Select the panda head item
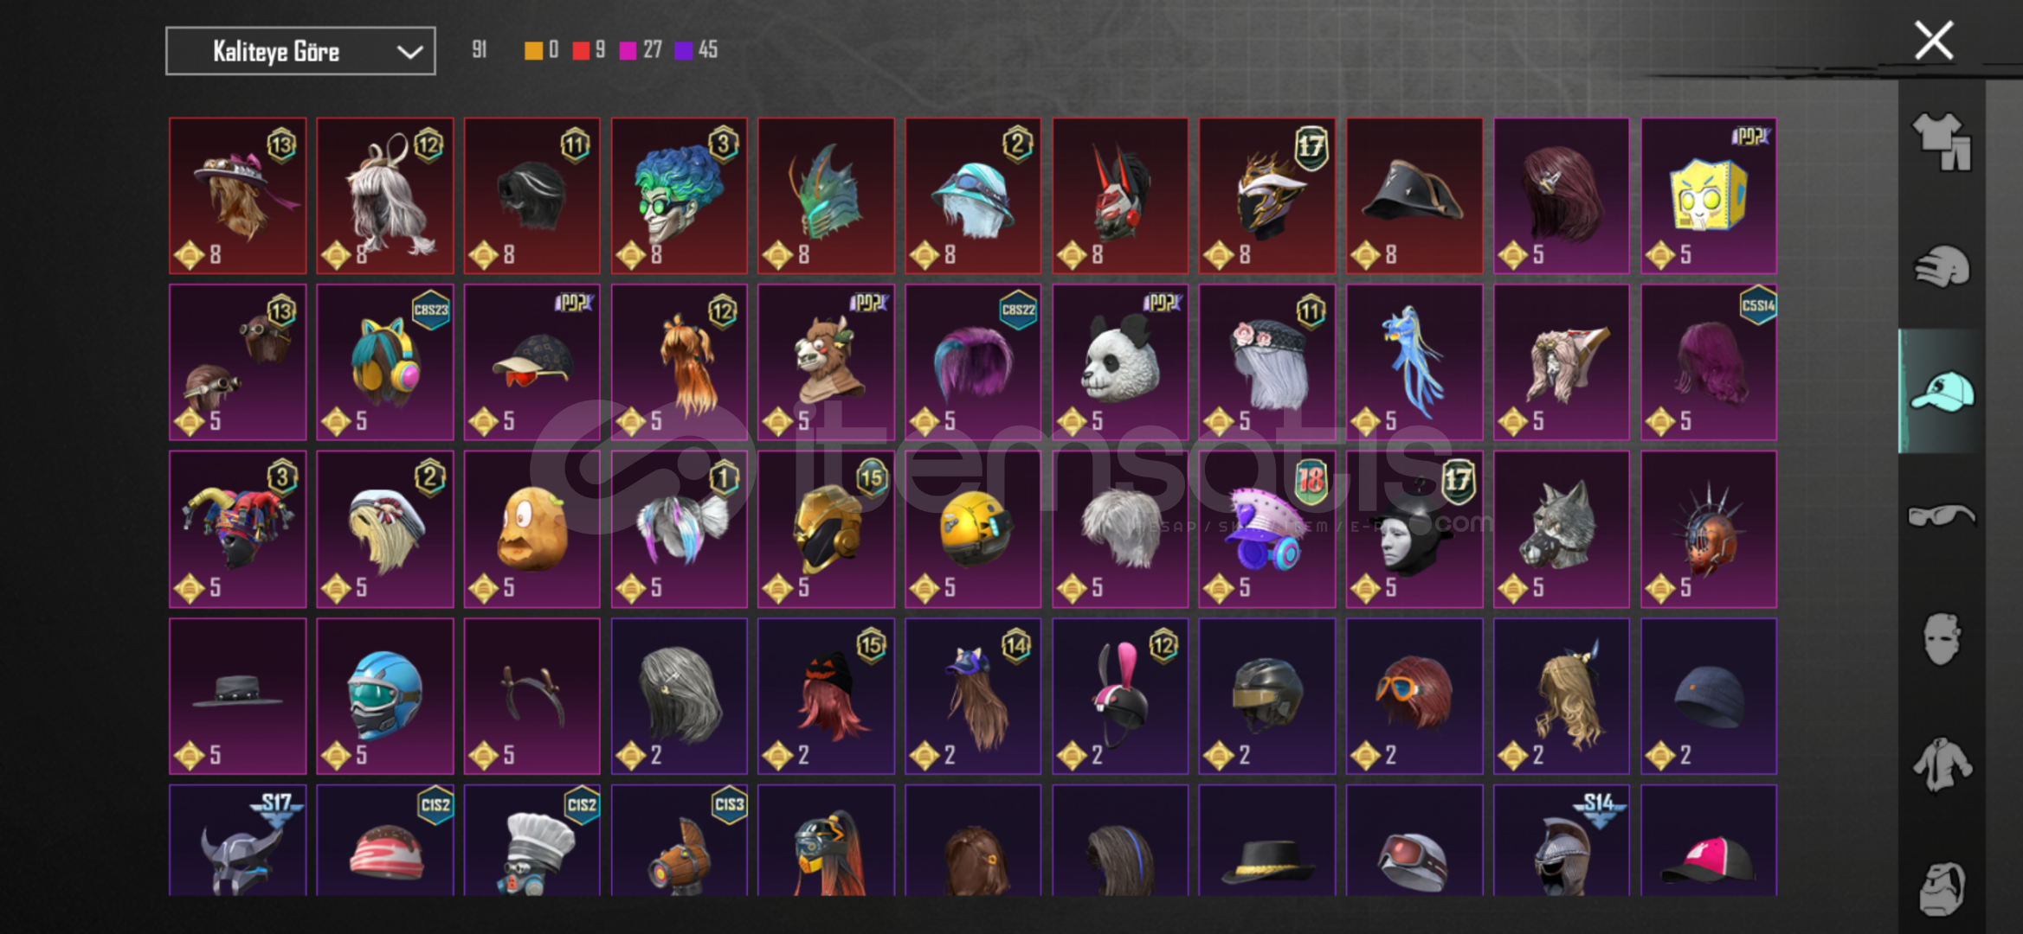This screenshot has width=2023, height=934. click(1120, 362)
